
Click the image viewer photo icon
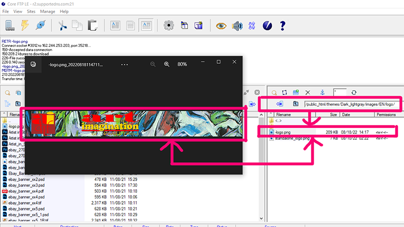(x=33, y=64)
